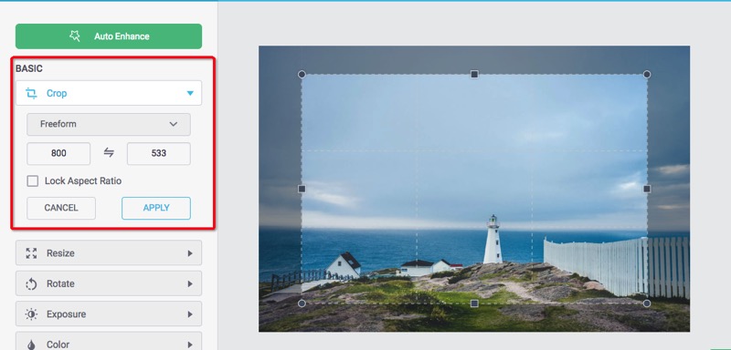Enable the Lock Aspect Ratio checkbox

click(33, 181)
